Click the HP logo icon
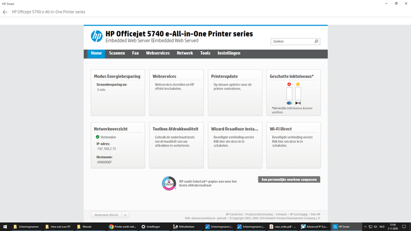Viewport: 411px width, 231px height. pyautogui.click(x=97, y=36)
